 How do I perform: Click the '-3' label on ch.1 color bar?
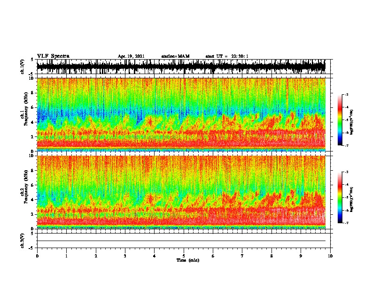point(346,94)
